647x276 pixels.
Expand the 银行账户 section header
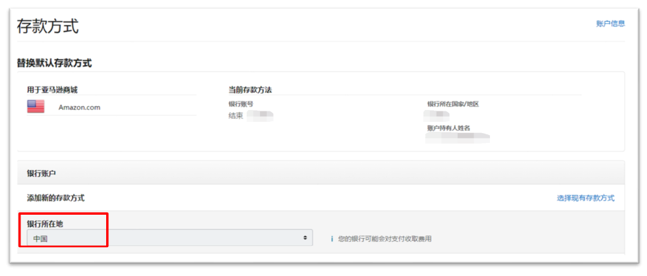321,173
